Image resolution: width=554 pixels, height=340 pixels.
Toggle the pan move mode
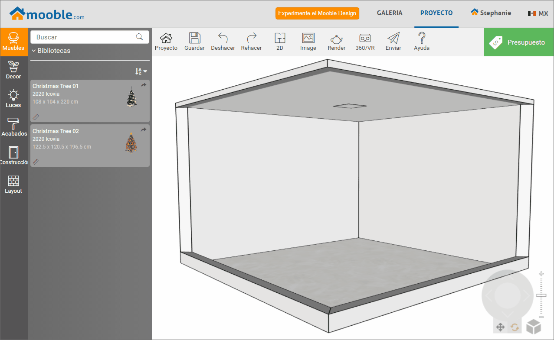500,327
